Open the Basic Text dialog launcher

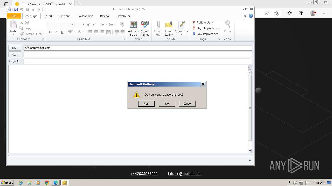[124, 39]
